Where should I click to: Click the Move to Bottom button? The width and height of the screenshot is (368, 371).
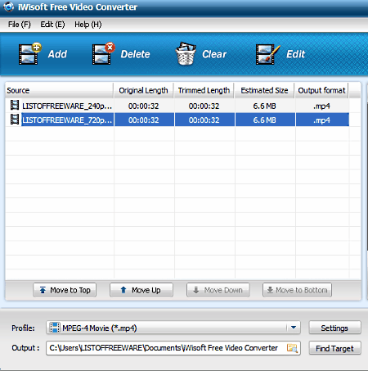coord(297,290)
